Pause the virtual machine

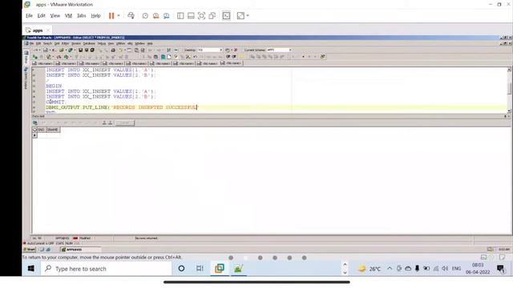(111, 16)
